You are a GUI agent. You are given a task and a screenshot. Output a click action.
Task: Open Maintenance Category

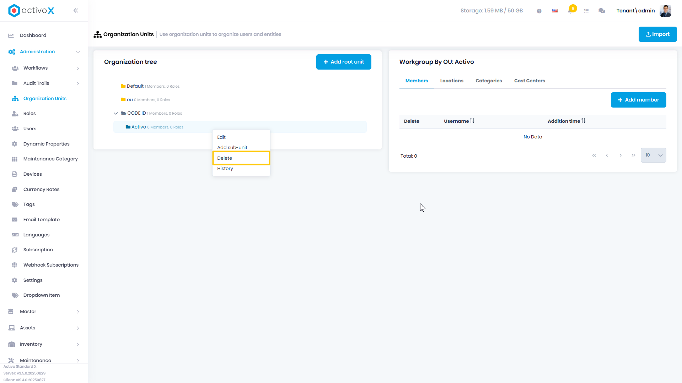(x=50, y=159)
